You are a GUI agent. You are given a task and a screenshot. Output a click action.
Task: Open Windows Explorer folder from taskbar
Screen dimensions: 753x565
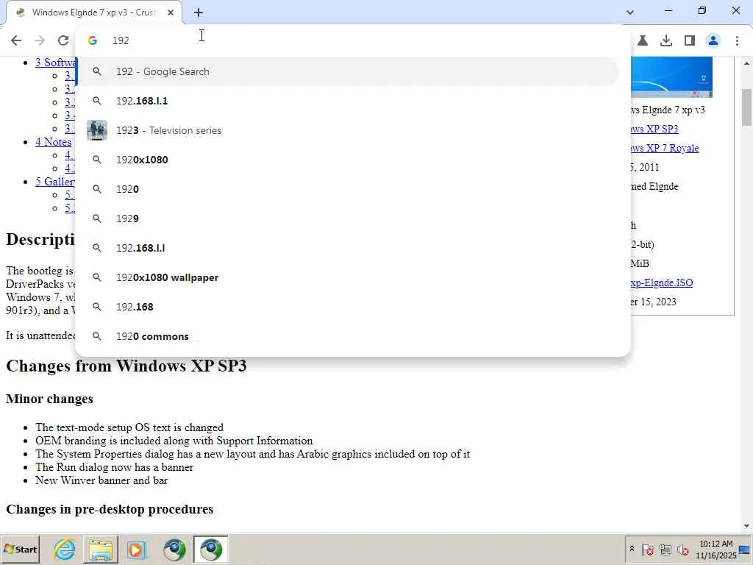click(101, 549)
